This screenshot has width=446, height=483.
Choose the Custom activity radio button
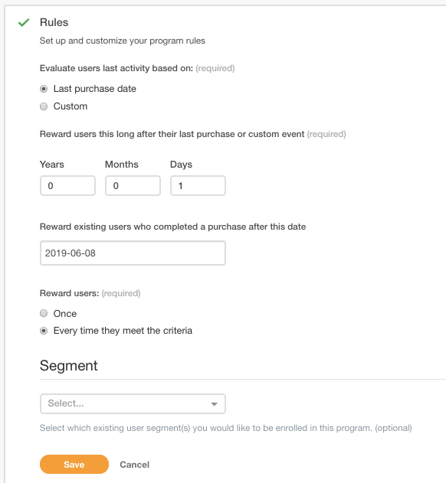(44, 106)
